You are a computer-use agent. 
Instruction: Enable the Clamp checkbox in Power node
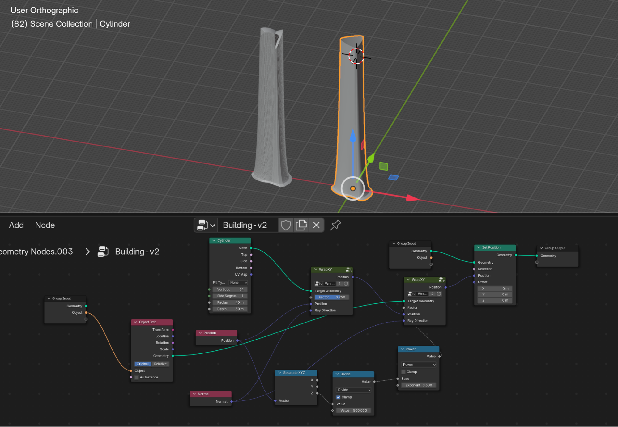(403, 372)
